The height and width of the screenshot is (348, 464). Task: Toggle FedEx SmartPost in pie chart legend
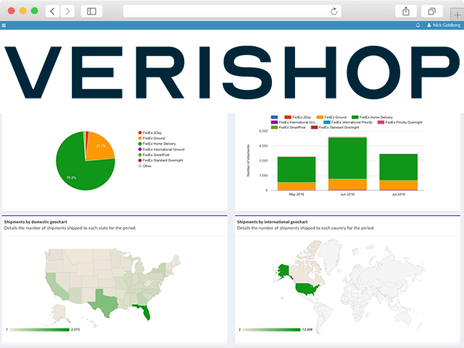point(157,154)
